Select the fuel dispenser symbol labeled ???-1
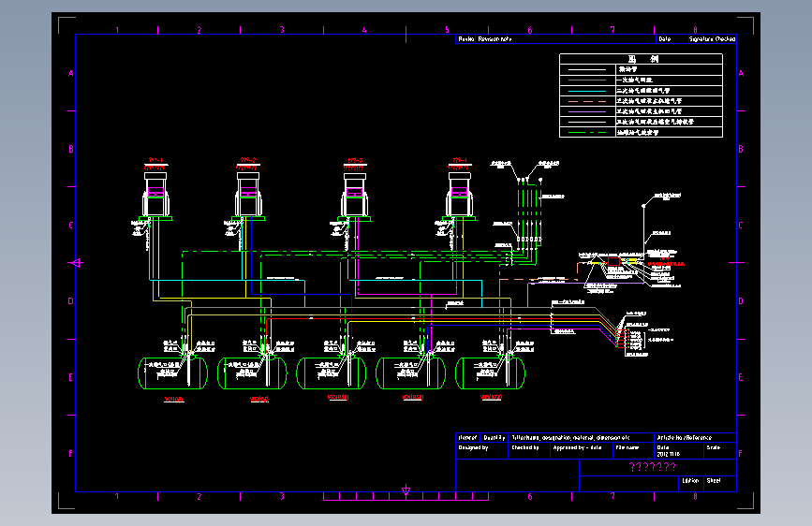Viewport: 812px width, 526px height. 155,195
